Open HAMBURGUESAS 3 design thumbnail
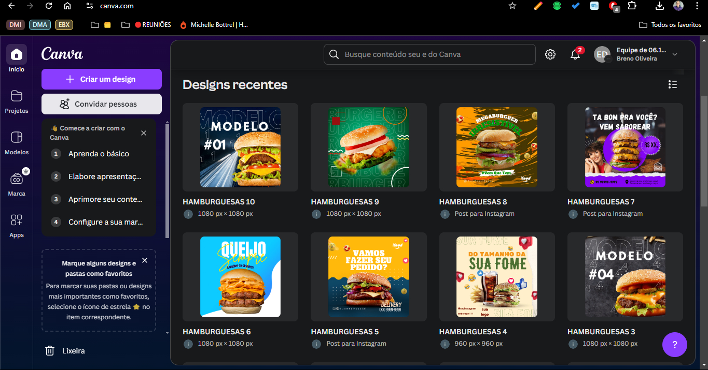 pyautogui.click(x=625, y=277)
